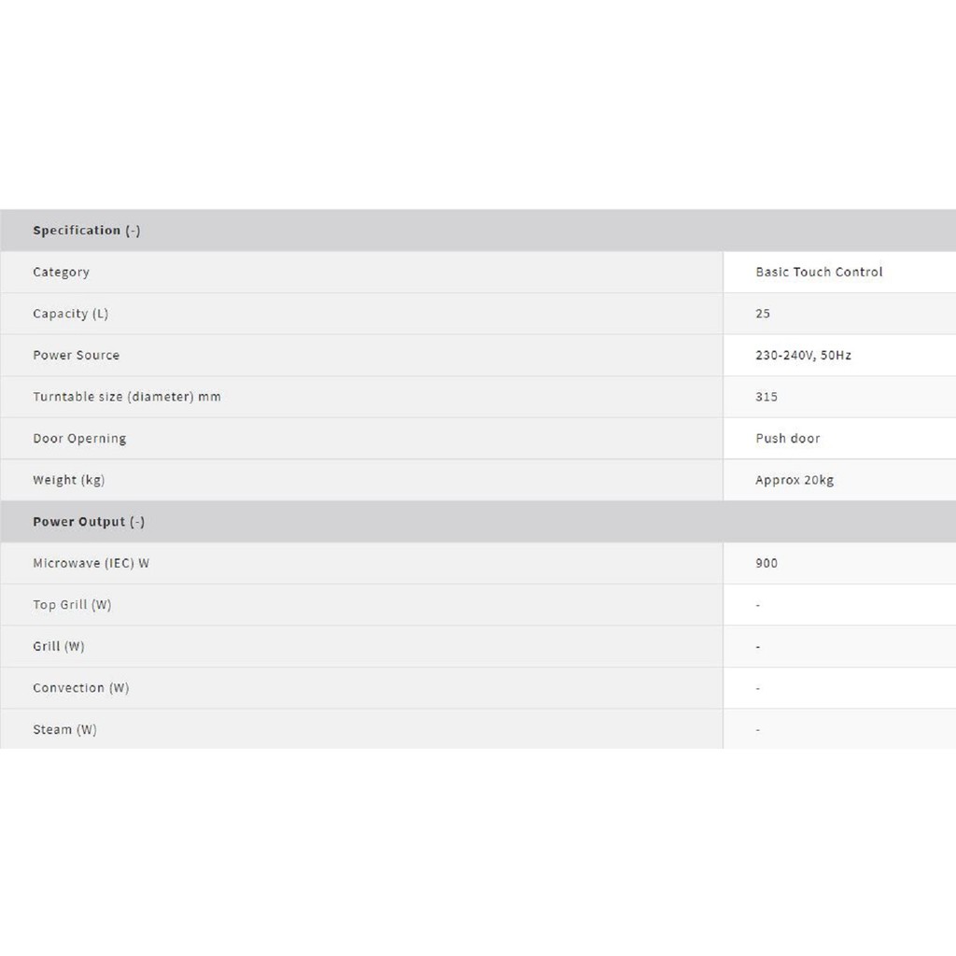Image resolution: width=956 pixels, height=956 pixels.
Task: Click the Power Source row label
Action: coord(76,356)
